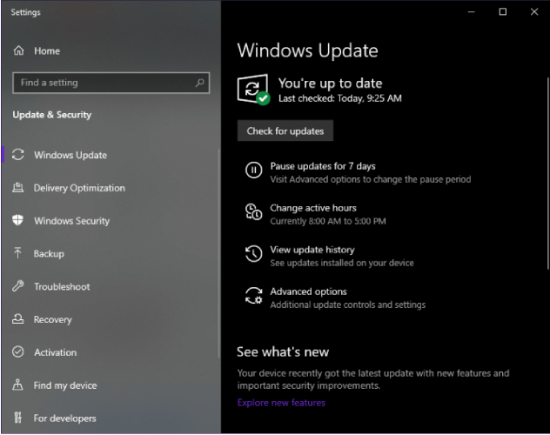
Task: Click the 'You're up to date' text
Action: click(330, 83)
